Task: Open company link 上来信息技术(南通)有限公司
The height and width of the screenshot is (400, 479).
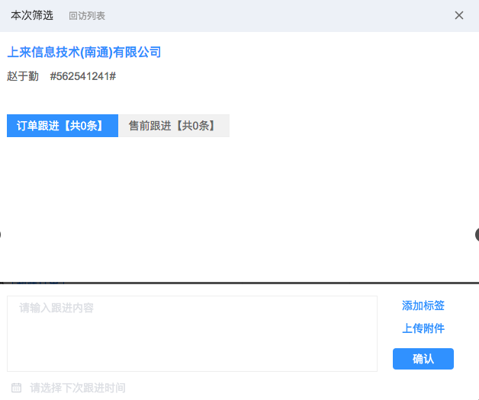Action: pos(84,52)
